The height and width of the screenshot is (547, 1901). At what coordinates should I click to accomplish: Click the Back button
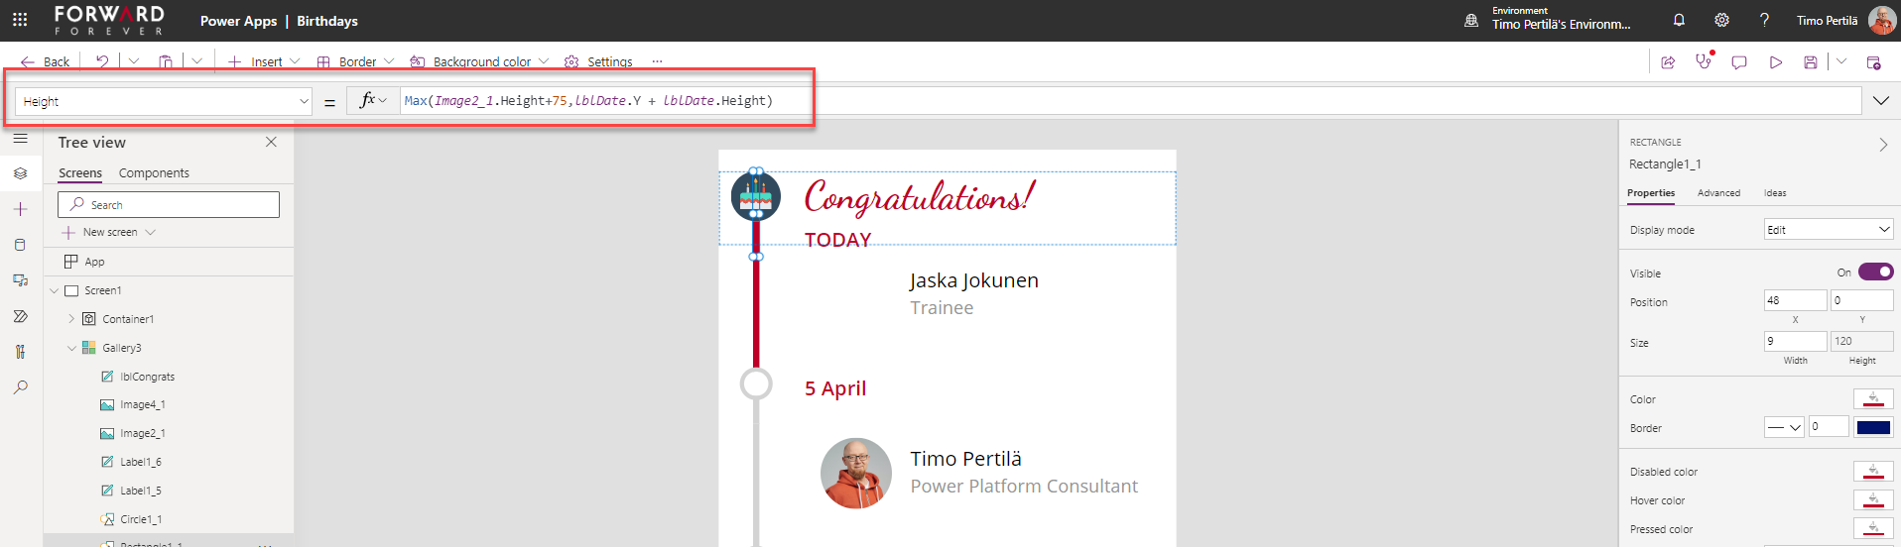pos(46,61)
